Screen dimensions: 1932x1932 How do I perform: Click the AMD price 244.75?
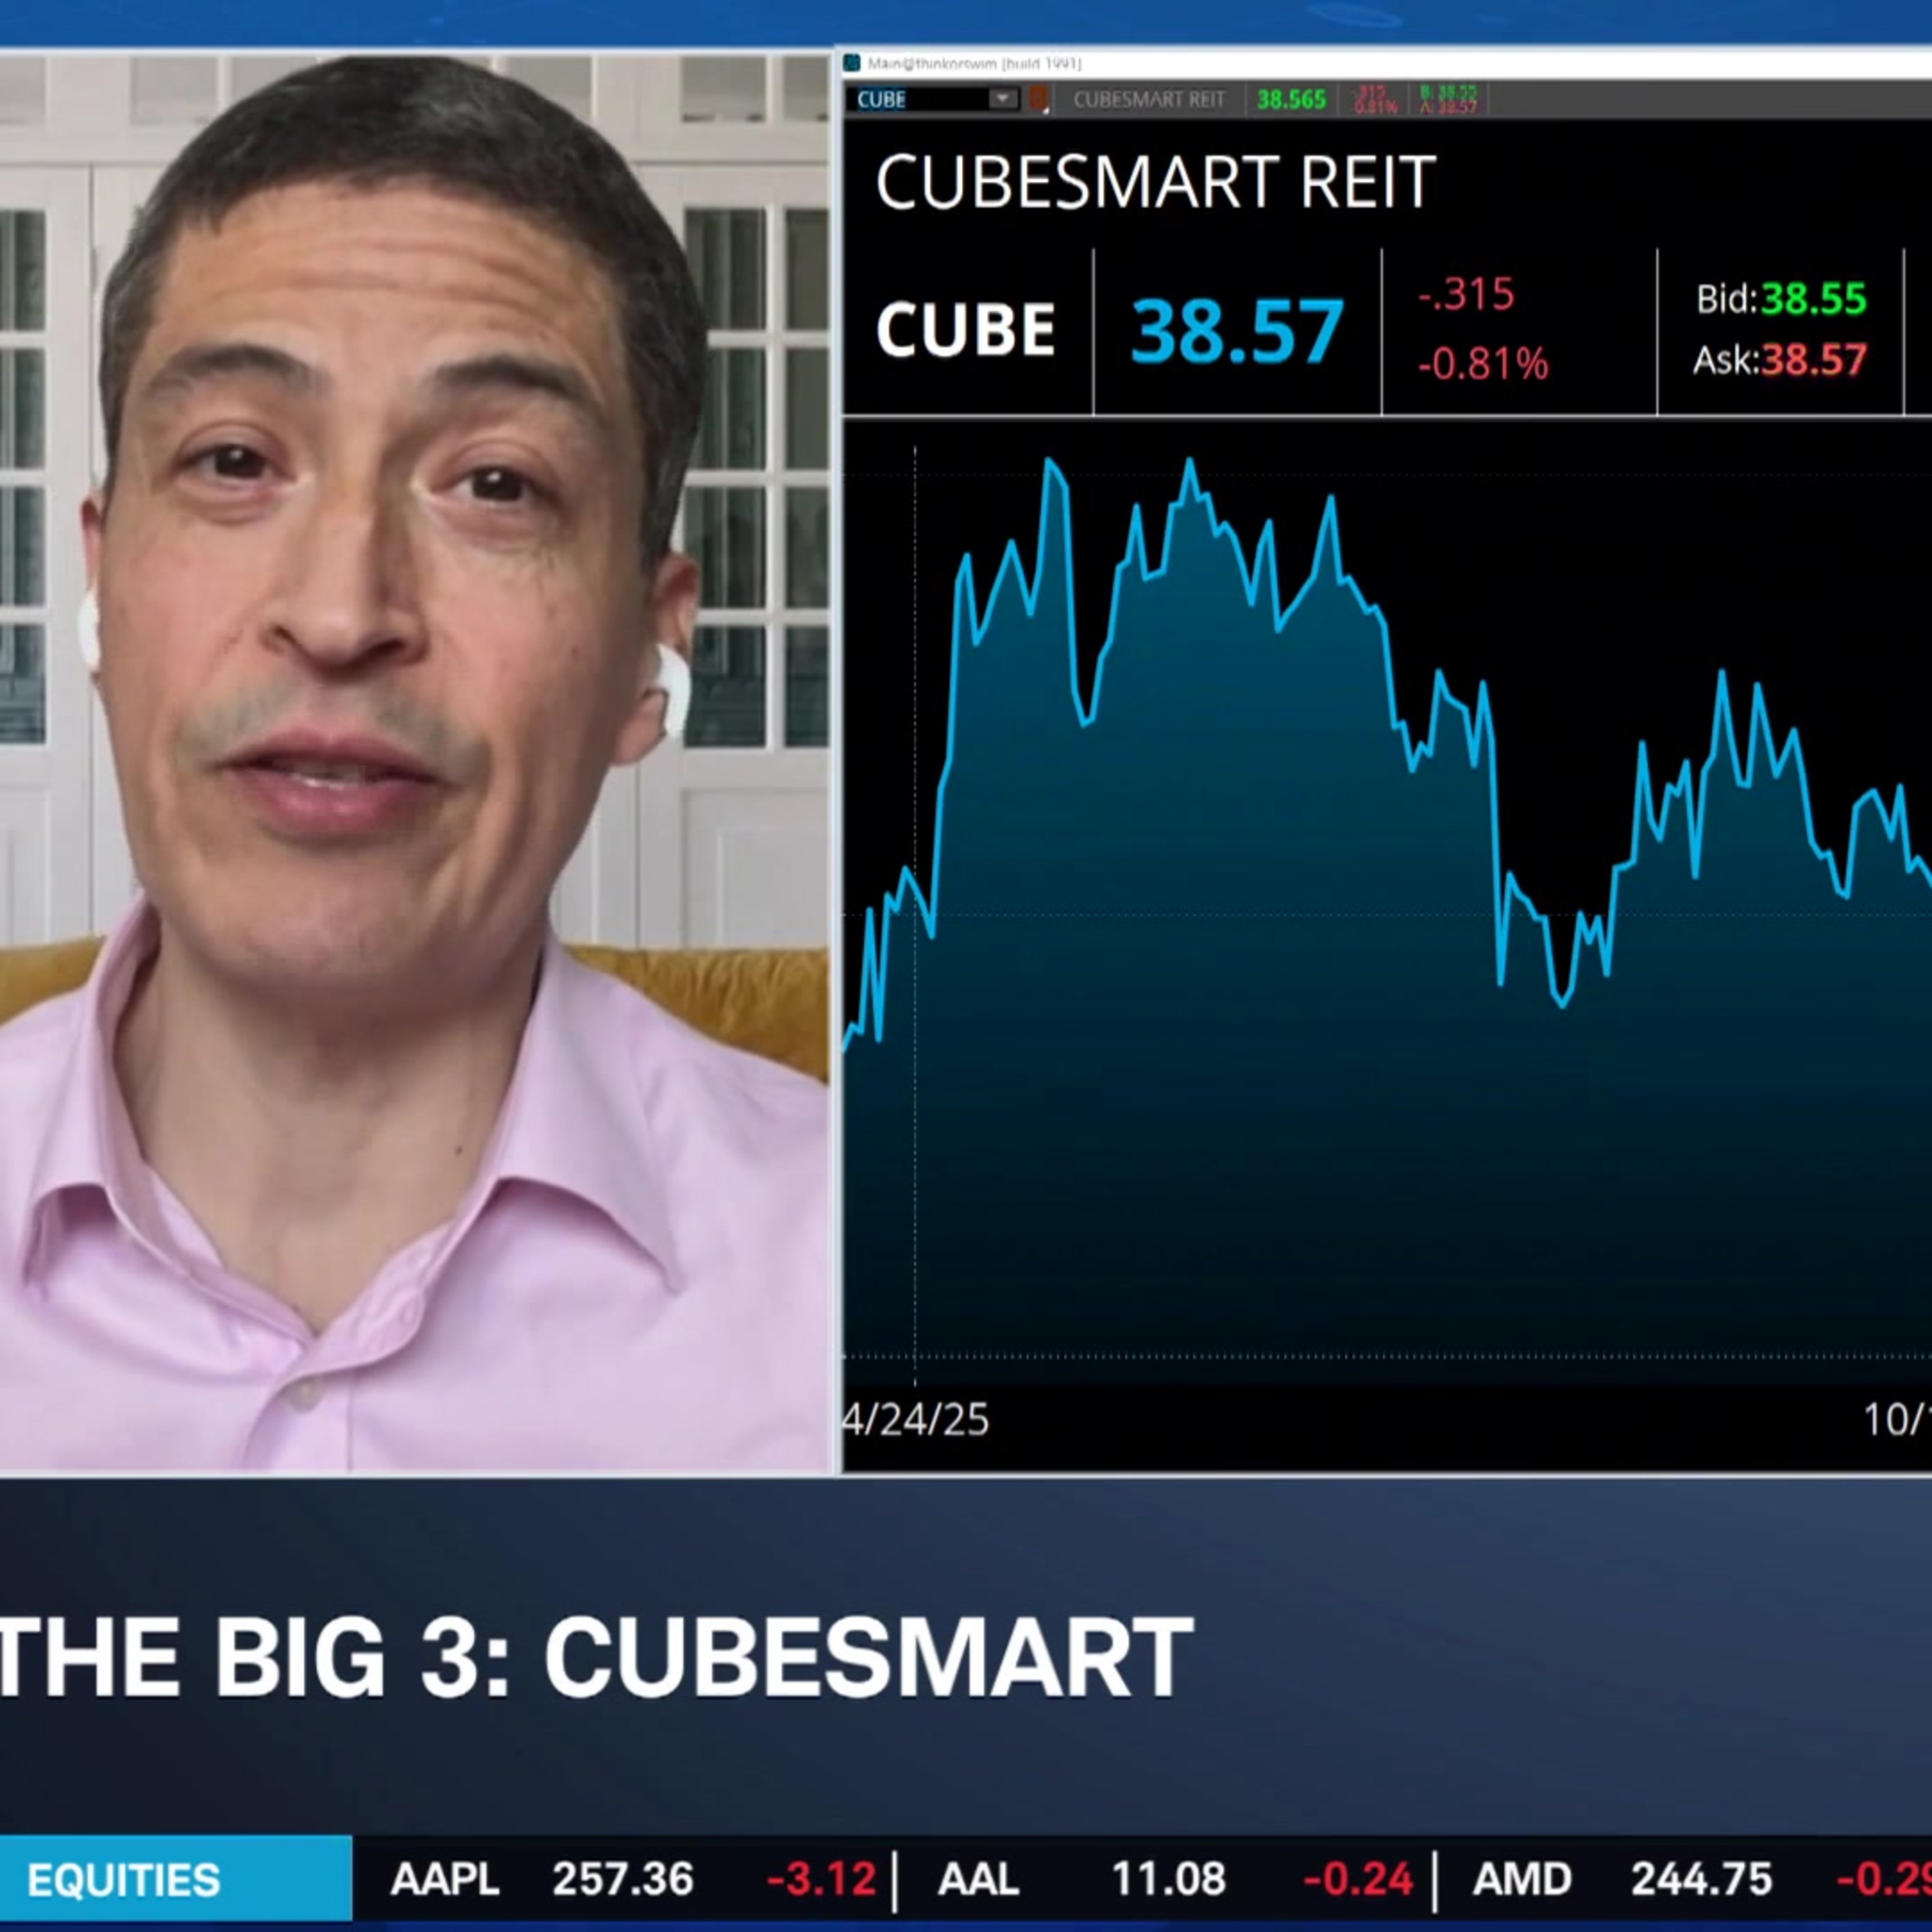point(1702,1880)
